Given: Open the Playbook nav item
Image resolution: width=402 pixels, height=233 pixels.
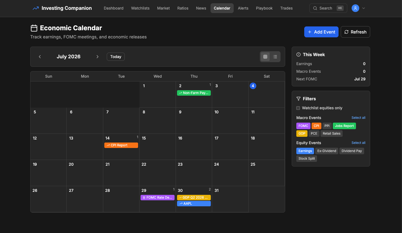Looking at the screenshot, I should pyautogui.click(x=264, y=8).
